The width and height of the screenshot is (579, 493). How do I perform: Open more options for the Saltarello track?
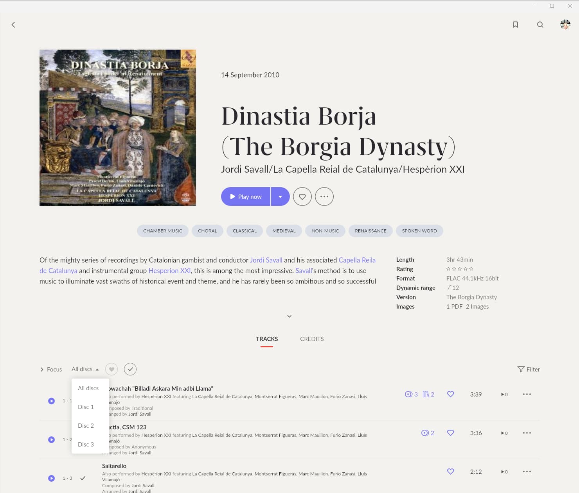tap(527, 472)
